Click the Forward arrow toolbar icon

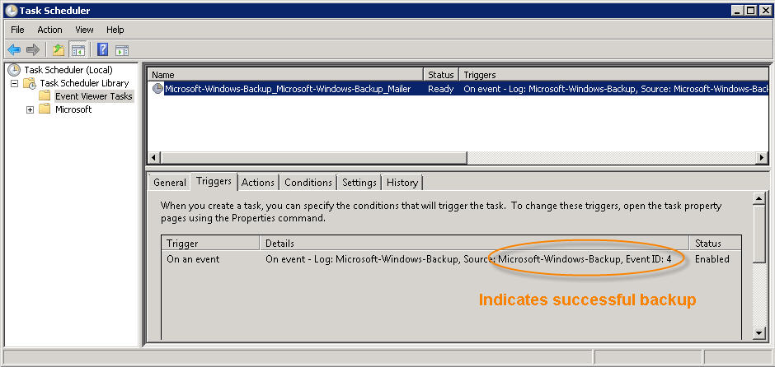point(33,50)
